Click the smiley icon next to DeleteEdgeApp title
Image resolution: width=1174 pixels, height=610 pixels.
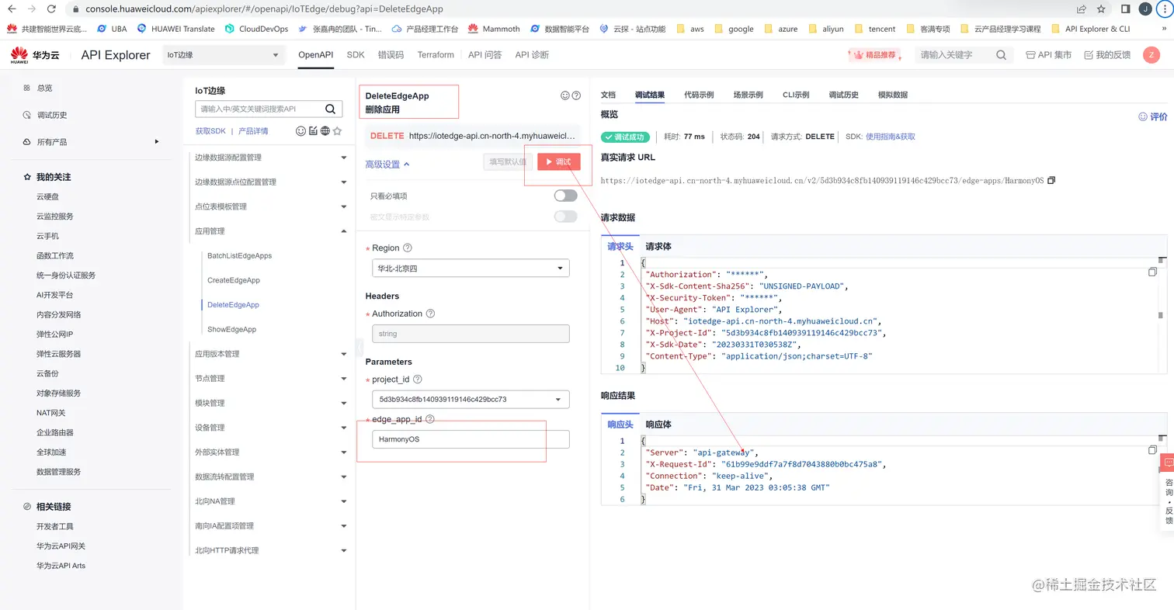point(565,95)
